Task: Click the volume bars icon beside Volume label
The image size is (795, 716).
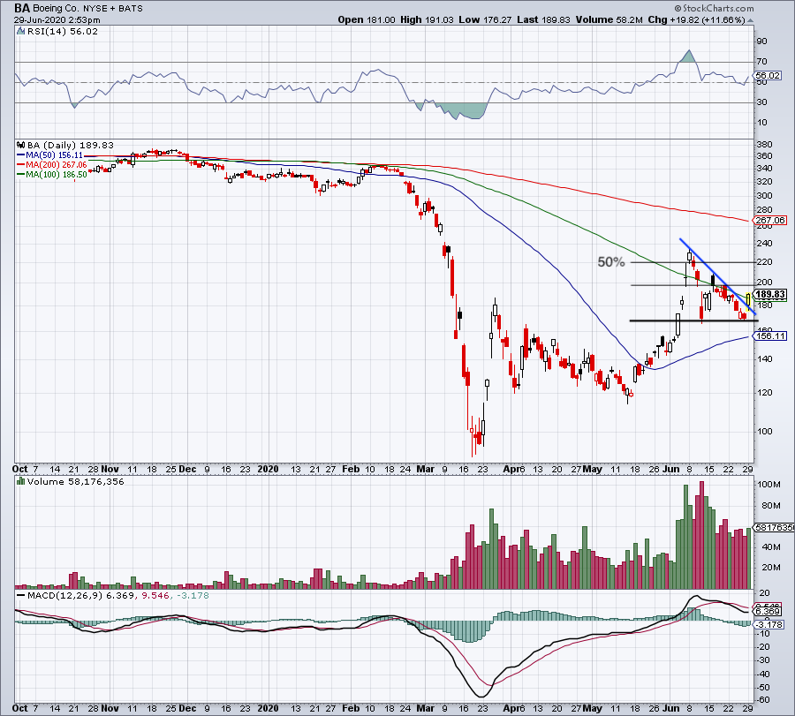Action: [x=20, y=481]
